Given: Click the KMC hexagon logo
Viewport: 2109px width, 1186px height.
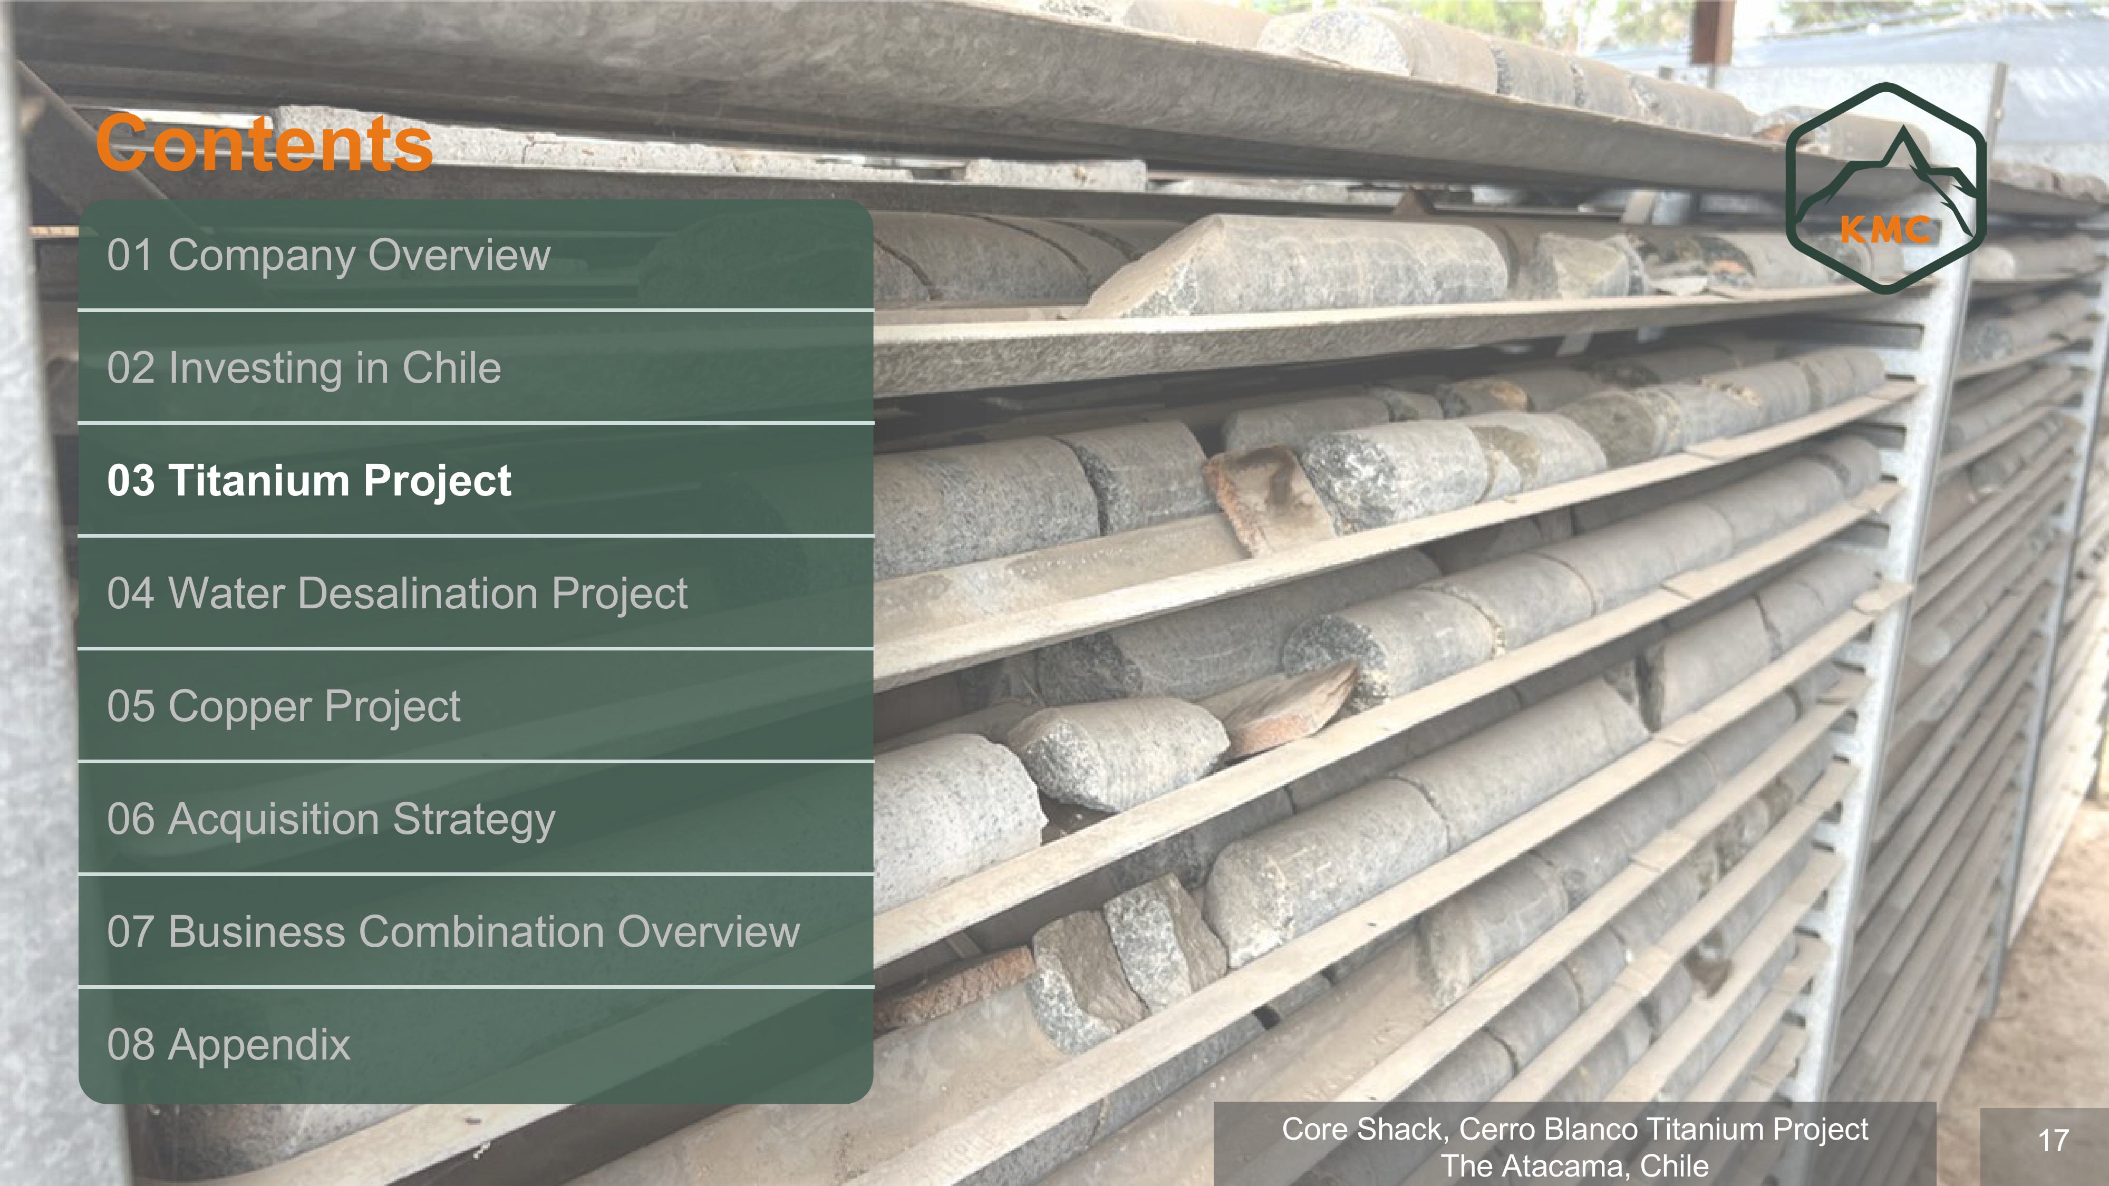Looking at the screenshot, I should coord(1885,188).
